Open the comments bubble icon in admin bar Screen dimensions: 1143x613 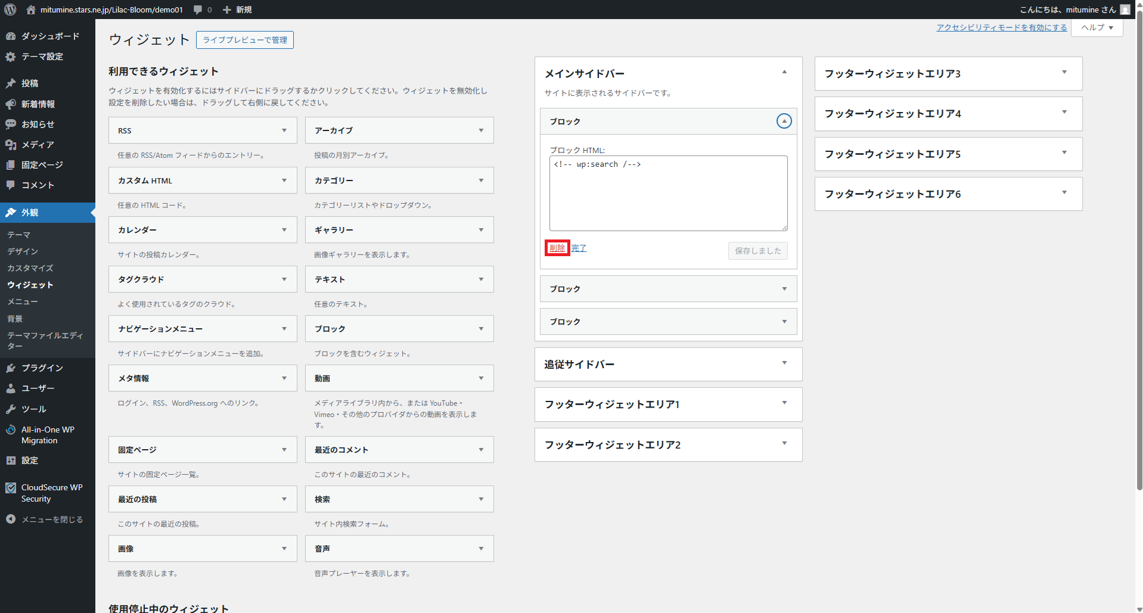click(198, 10)
